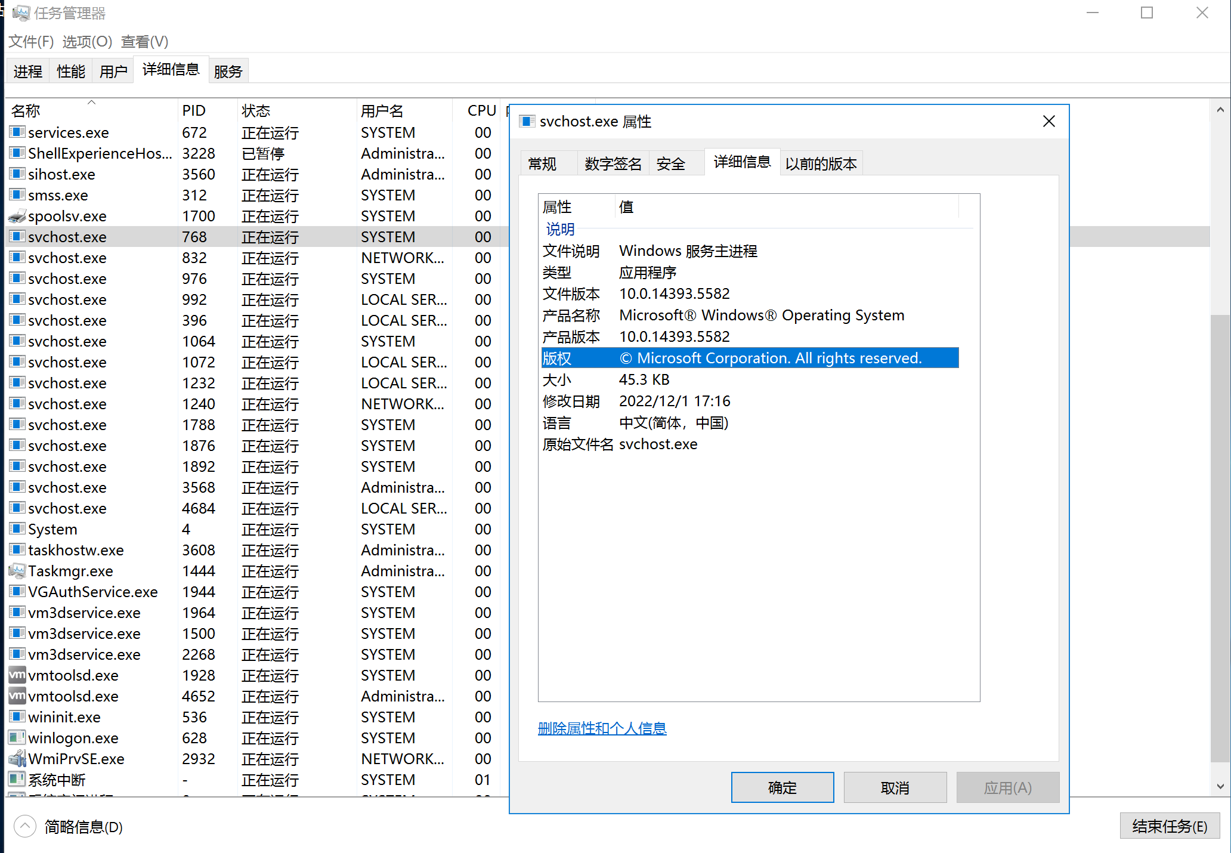This screenshot has height=853, width=1231.
Task: Click the Task Manager title bar icon
Action: click(x=21, y=13)
